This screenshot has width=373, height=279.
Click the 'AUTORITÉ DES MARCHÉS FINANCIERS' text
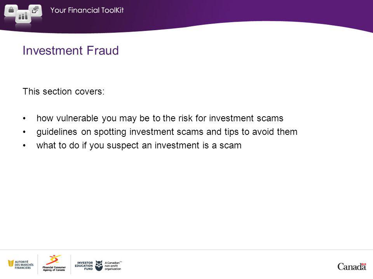pyautogui.click(x=24, y=265)
